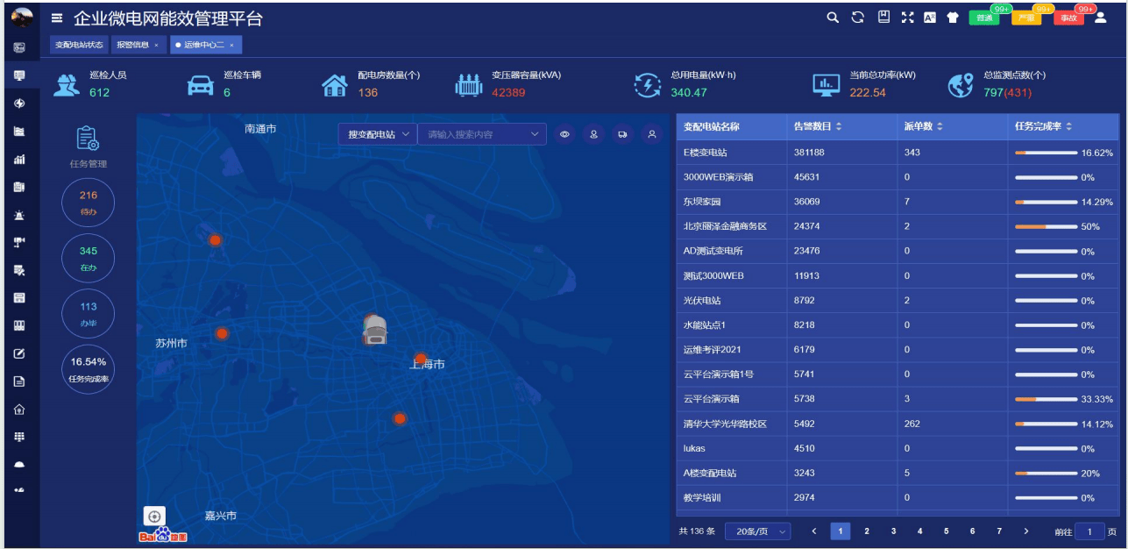Open the user profile icon in the header
Screen dimensions: 1128x549
point(1101,17)
